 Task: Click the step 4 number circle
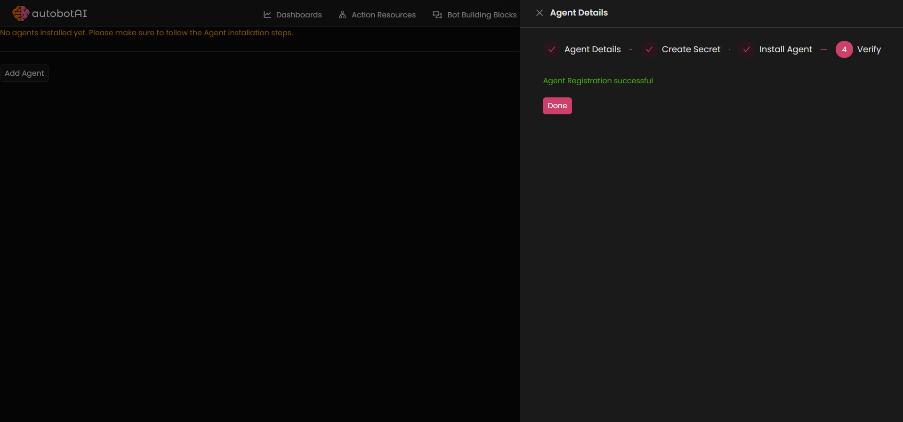[x=844, y=49]
